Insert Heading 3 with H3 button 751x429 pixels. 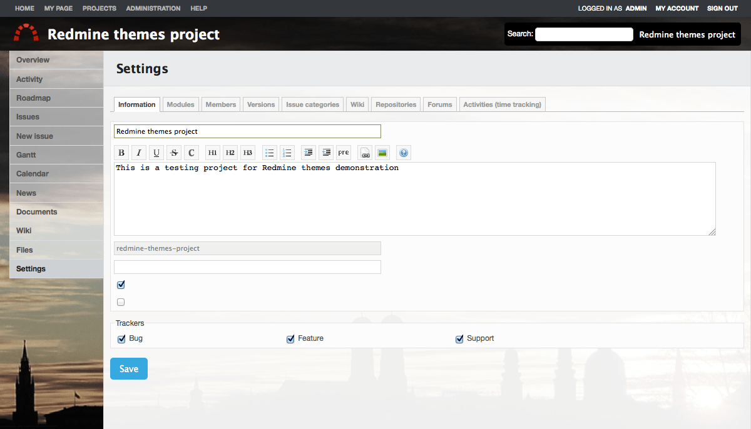[x=248, y=153]
